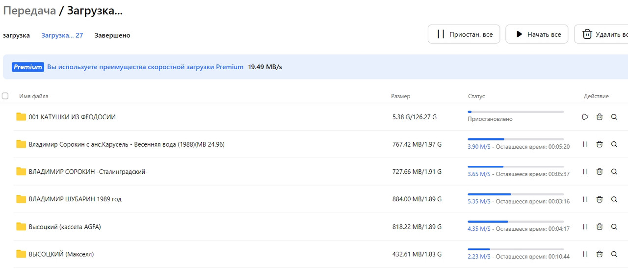Go to Передача breadcrumb

click(x=29, y=11)
